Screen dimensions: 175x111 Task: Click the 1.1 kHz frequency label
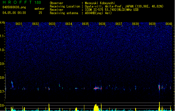pos(2,36)
